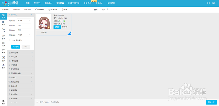
Task: Open 模板中心 in top navigation
Action: pos(48,3)
